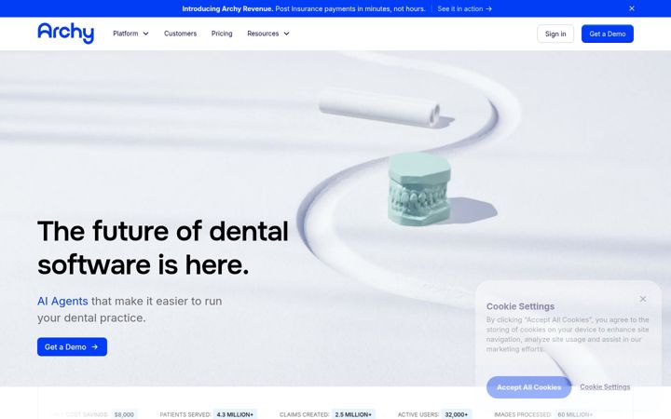
Task: Open the Platform navigation menu
Action: tap(130, 34)
